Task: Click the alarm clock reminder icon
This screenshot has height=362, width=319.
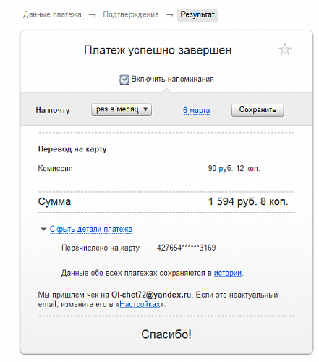Action: point(124,80)
